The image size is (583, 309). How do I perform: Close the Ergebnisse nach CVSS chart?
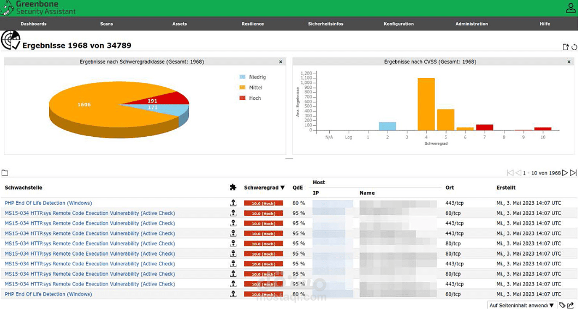click(569, 62)
